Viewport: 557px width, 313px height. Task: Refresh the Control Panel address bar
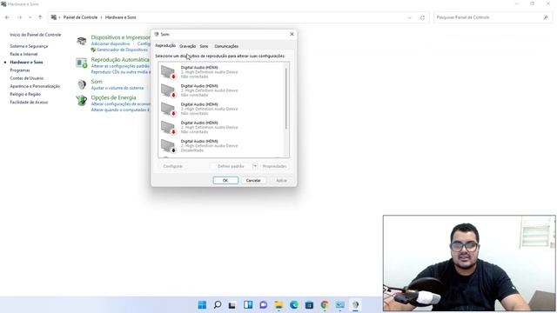point(422,17)
